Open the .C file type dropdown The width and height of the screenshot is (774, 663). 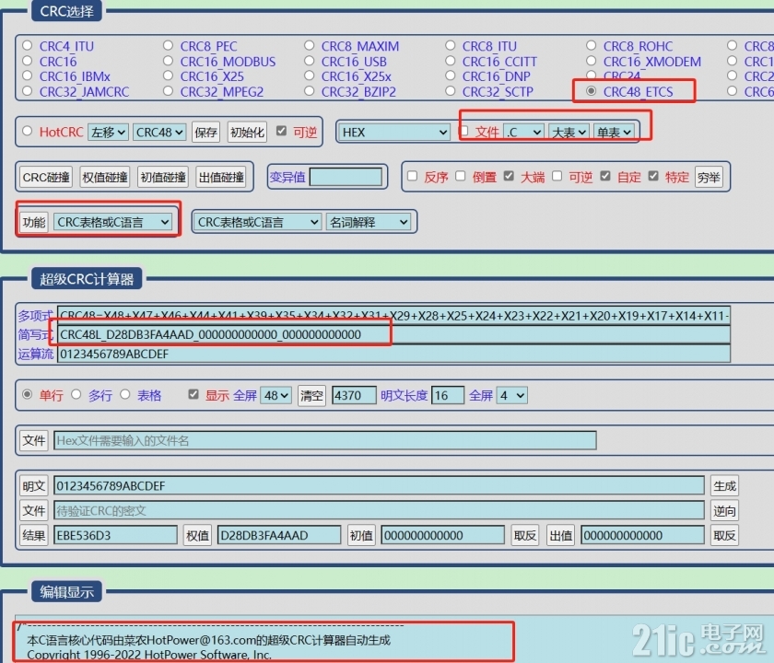pos(524,133)
